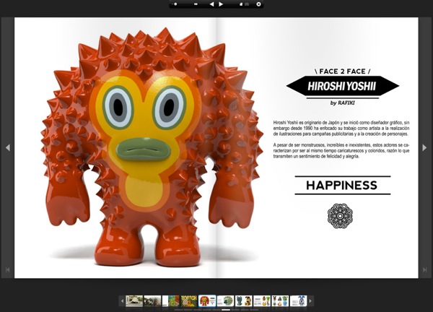
Task: Open the green peacock creature thumbnail
Action: tap(225, 301)
